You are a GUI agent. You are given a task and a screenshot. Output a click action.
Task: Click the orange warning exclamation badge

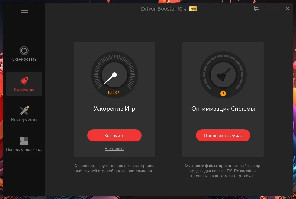(x=223, y=93)
